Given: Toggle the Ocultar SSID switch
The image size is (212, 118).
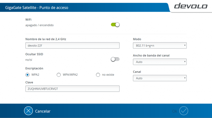Looking at the screenshot, I should (115, 59).
